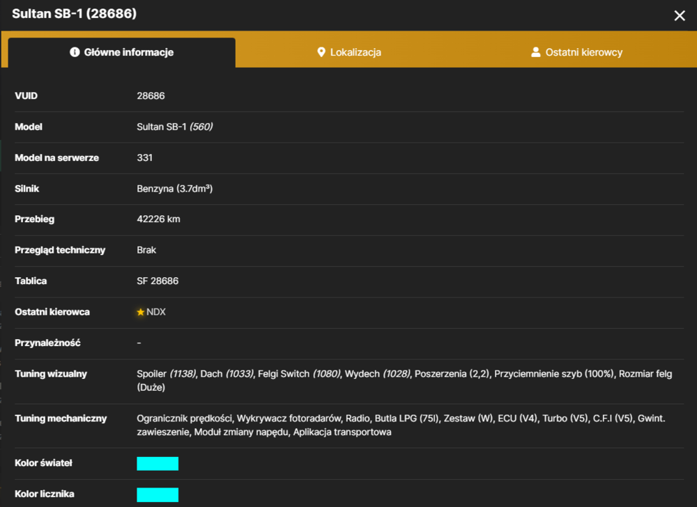The width and height of the screenshot is (697, 507).
Task: Click the engine value Benzyna (3.7dm³)
Action: click(x=175, y=189)
